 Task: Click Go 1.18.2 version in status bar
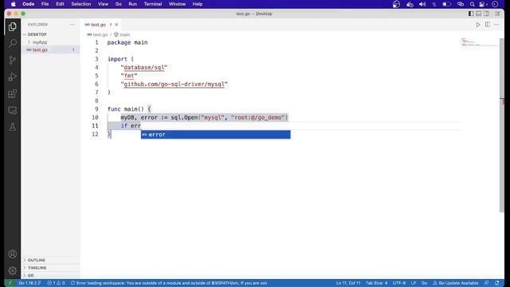(29, 283)
